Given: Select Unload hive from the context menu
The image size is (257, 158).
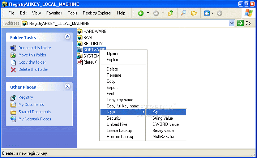Looking at the screenshot, I should (123, 124).
